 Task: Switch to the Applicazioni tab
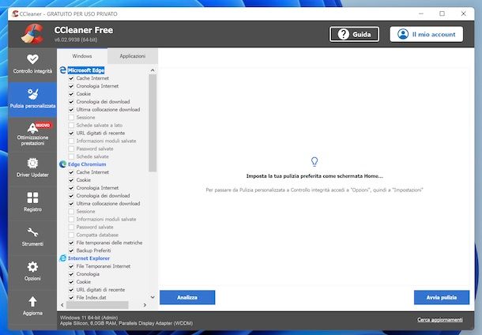(x=133, y=56)
